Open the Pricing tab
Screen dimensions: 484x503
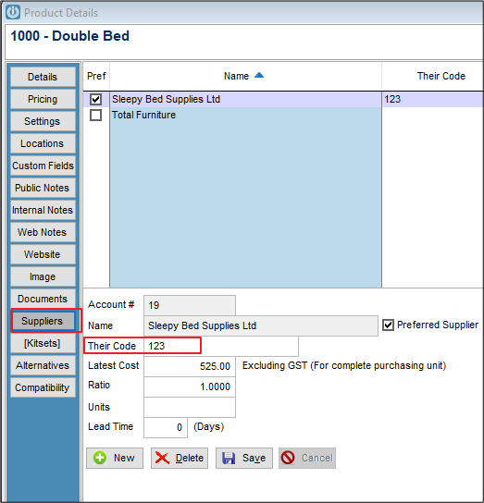point(43,99)
